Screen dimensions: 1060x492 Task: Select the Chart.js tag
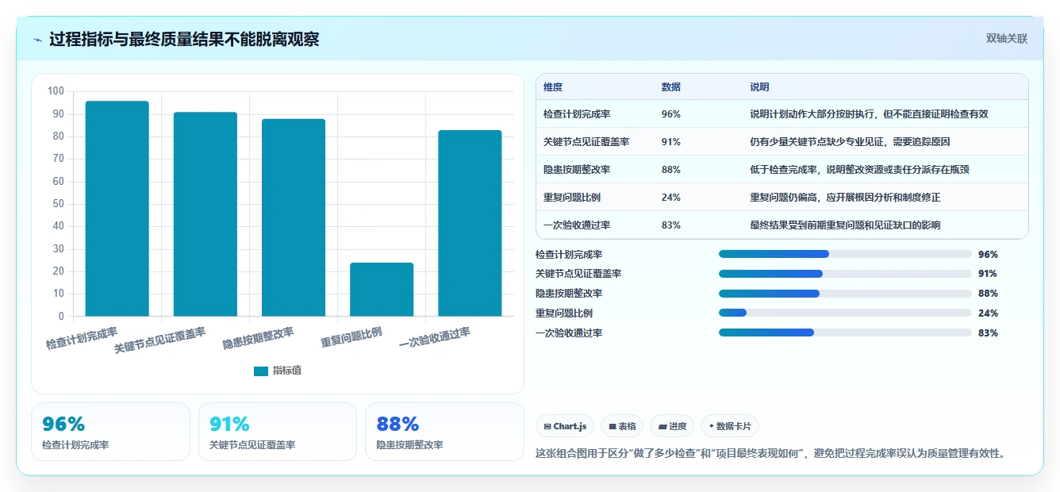(565, 426)
